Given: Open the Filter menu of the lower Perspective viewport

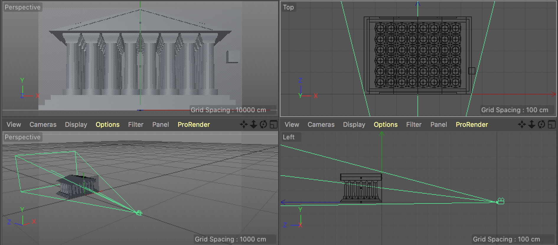Looking at the screenshot, I should pyautogui.click(x=136, y=125).
